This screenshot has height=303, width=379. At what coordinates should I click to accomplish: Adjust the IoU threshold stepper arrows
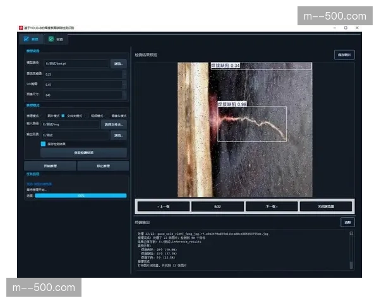pyautogui.click(x=124, y=85)
